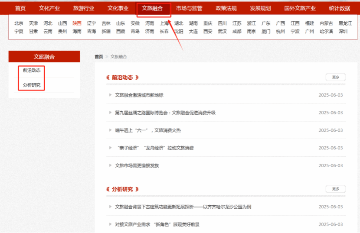Click triangle bullet before 文旅市场需要细银发族
This screenshot has width=360, height=233.
111,165
